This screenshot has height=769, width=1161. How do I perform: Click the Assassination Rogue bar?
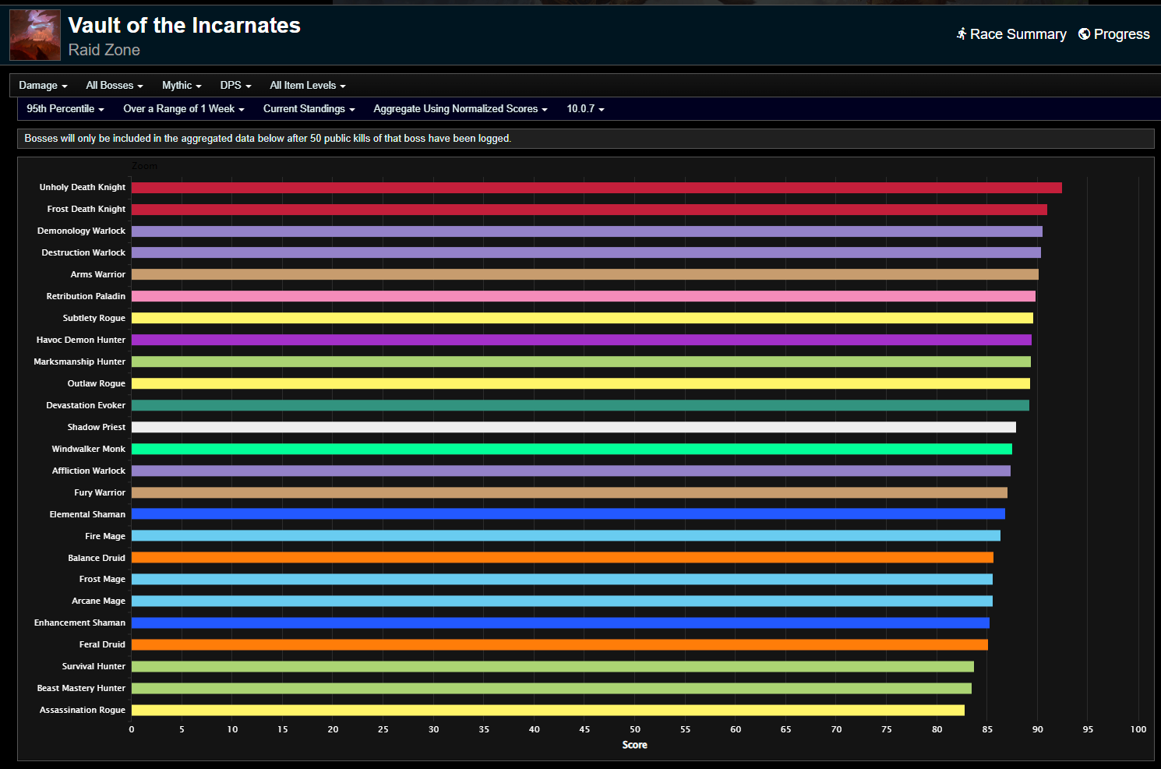(x=548, y=710)
